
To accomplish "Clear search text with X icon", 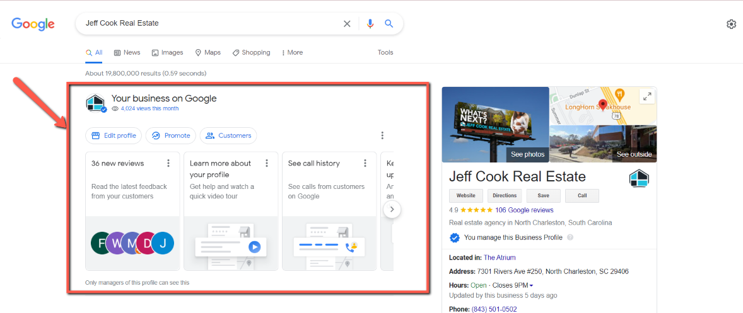I will [347, 24].
